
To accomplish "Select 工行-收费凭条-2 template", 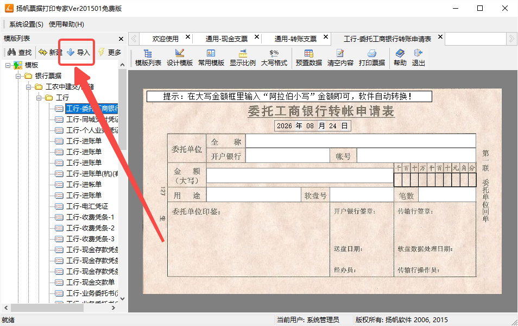I will pos(90,228).
